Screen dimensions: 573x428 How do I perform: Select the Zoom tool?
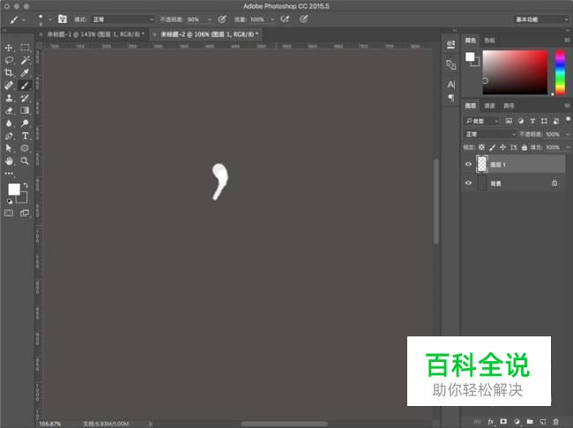coord(25,160)
